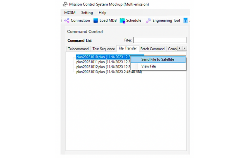
Task: Switch to the Test Sequence tab
Action: point(103,49)
